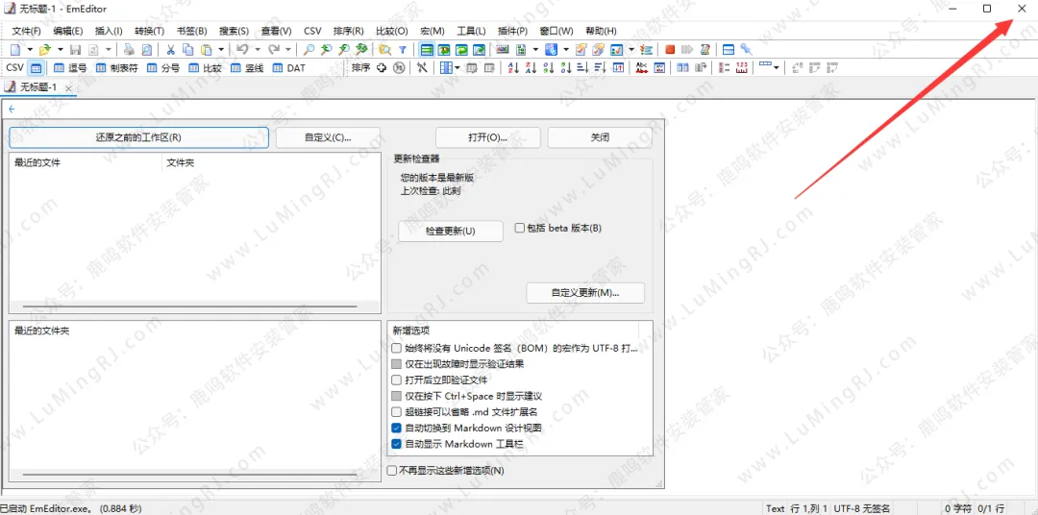Click 还原之前的工作区(R) button

click(x=138, y=137)
